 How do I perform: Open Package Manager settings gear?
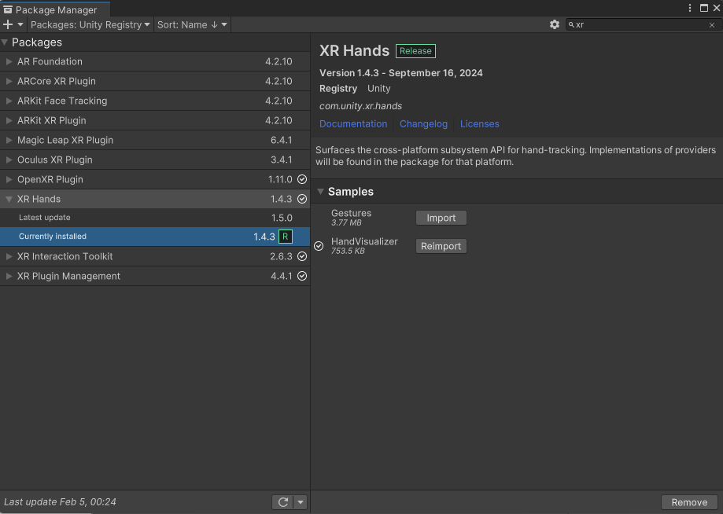pos(554,24)
